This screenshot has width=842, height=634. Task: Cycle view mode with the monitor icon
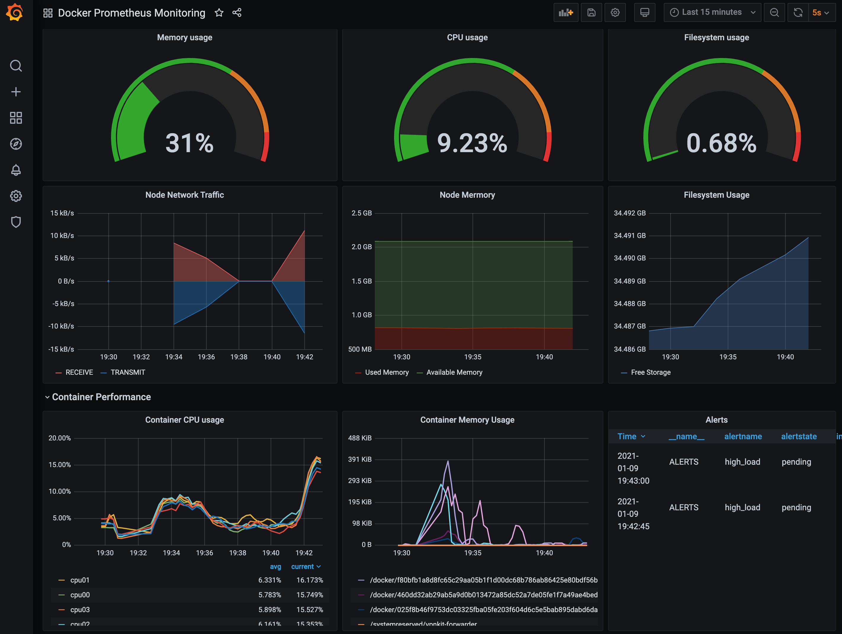click(x=645, y=12)
